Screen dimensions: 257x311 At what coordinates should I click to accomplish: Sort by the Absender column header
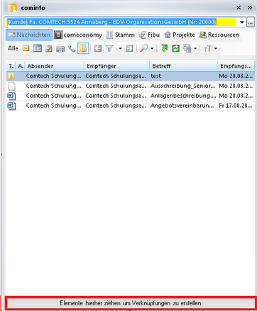point(55,66)
